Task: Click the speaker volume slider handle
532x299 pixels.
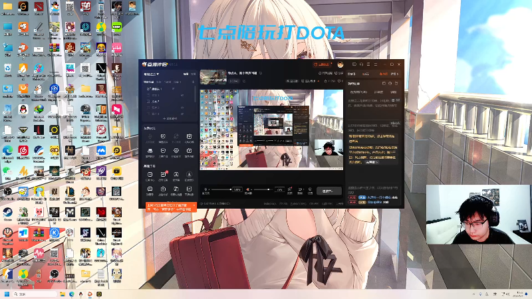Action: (x=269, y=189)
